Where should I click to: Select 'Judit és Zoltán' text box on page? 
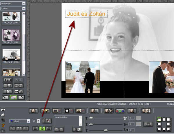[x=86, y=14]
